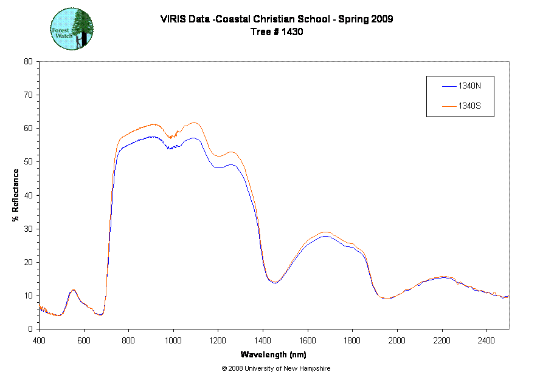This screenshot has height=378, width=554.
Task: Click the orange line sample in legend
Action: pos(449,106)
